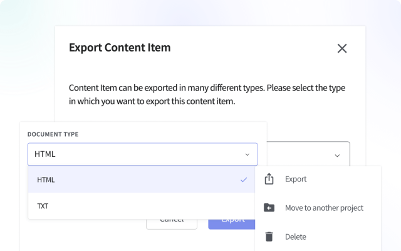Click the Export Content Item dialog title

point(120,48)
